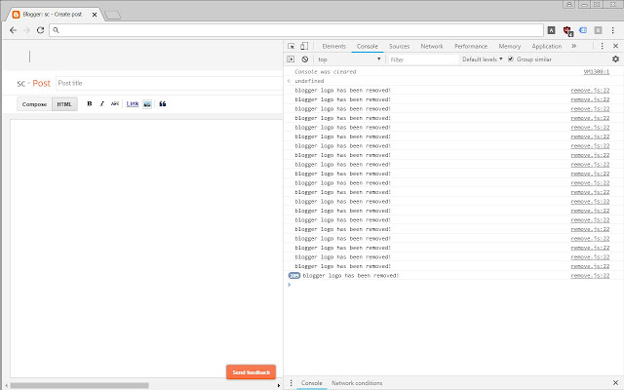Open the Default levels dropdown
624x390 pixels.
point(482,59)
